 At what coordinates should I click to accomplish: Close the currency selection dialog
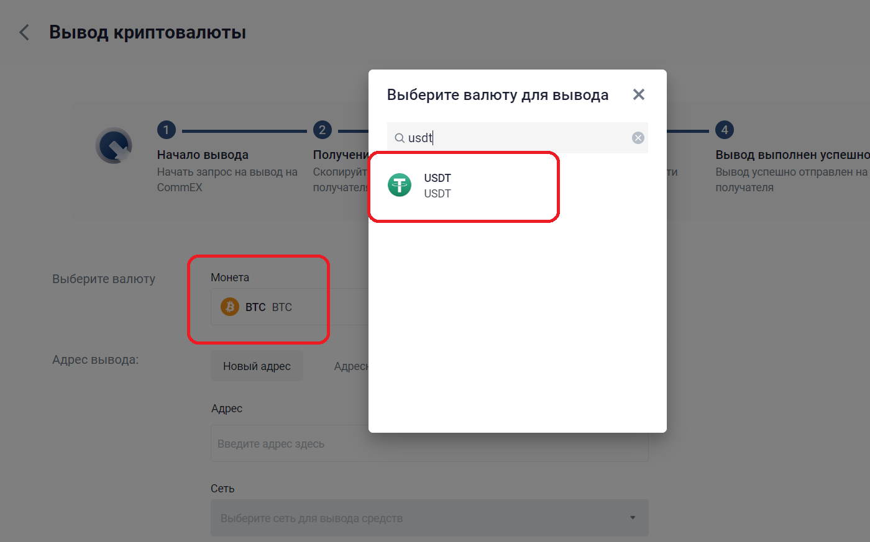pos(638,94)
